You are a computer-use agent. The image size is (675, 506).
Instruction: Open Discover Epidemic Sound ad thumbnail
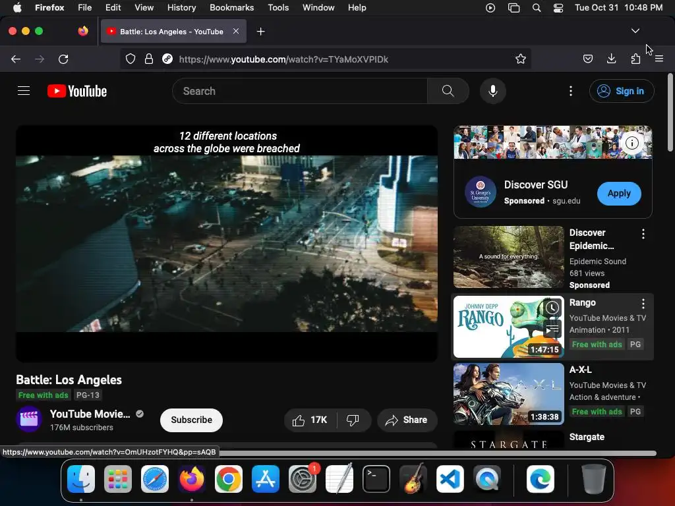point(508,257)
